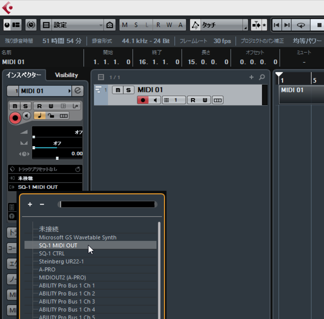This screenshot has height=319, width=324.
Task: Click the popup expand all plus button
Action: point(30,204)
